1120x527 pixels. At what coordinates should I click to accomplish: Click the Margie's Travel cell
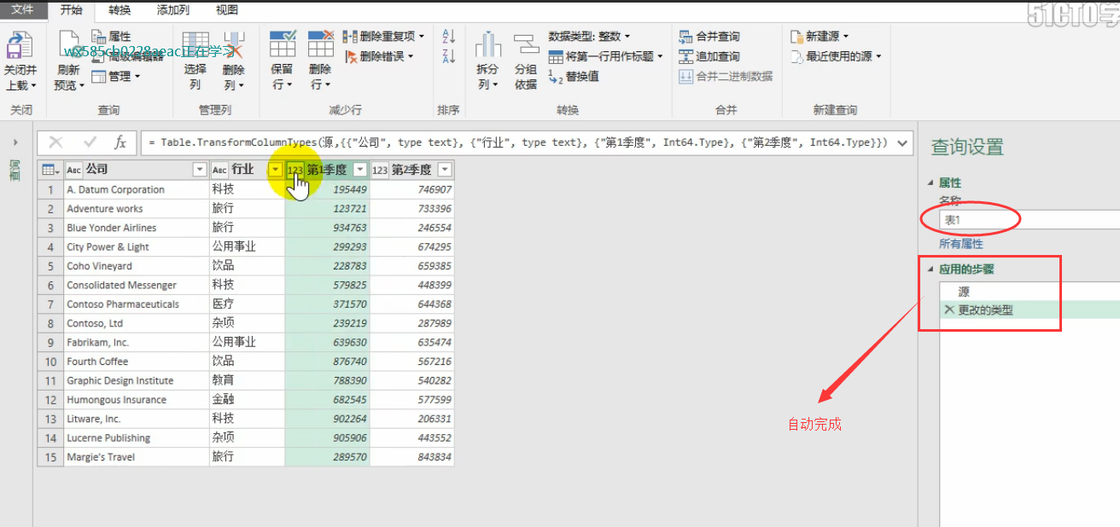(x=137, y=457)
